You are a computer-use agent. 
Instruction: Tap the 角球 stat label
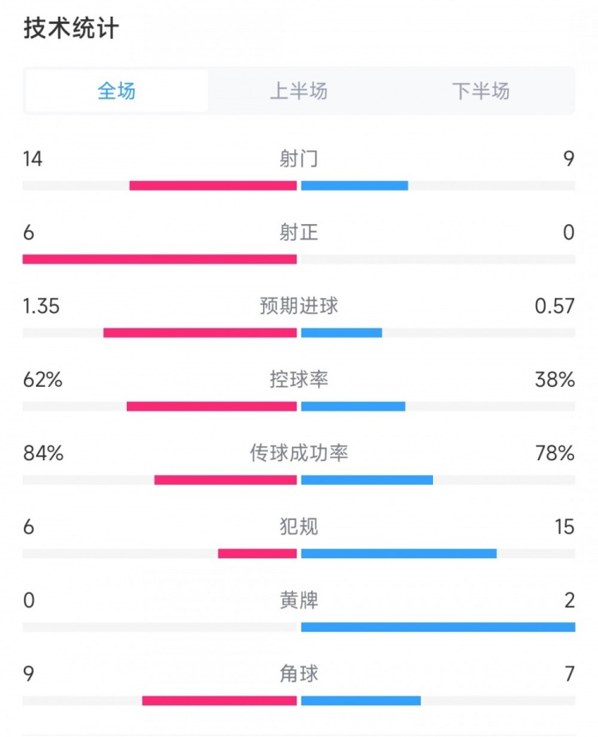click(x=299, y=674)
